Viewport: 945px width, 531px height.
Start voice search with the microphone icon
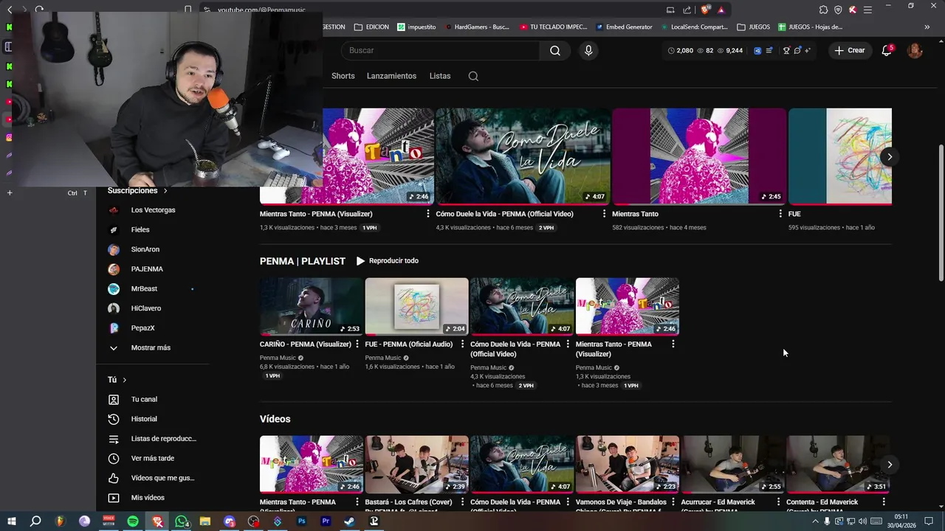click(x=588, y=50)
